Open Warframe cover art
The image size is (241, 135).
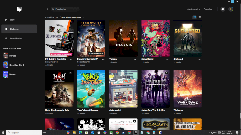click(187, 89)
